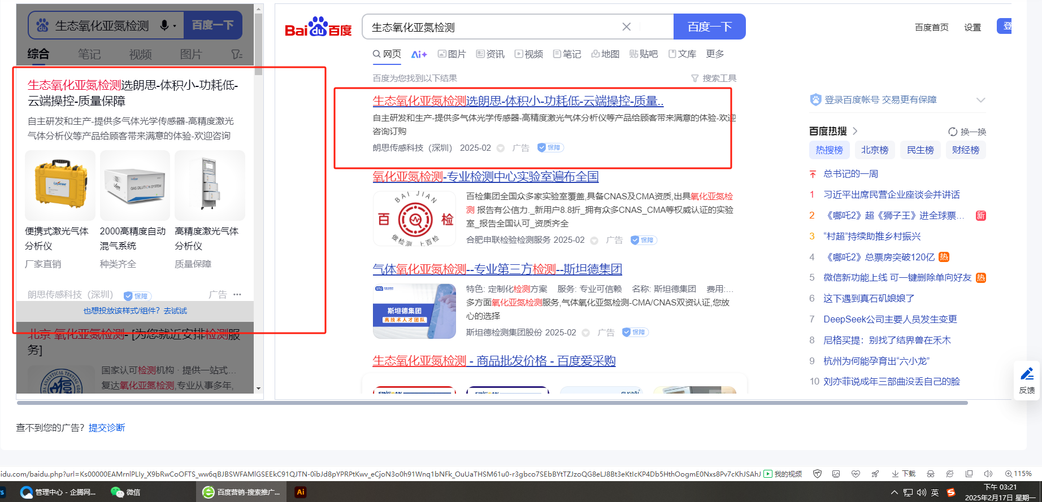Viewport: 1042px width, 502px height.
Task: Open the dropdown arrow beside the microphone
Action: click(x=175, y=26)
